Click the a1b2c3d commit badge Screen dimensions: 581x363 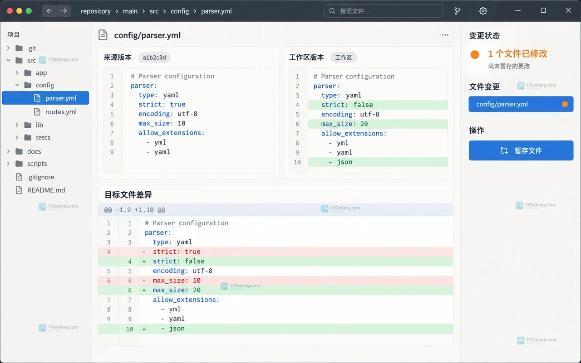point(154,58)
